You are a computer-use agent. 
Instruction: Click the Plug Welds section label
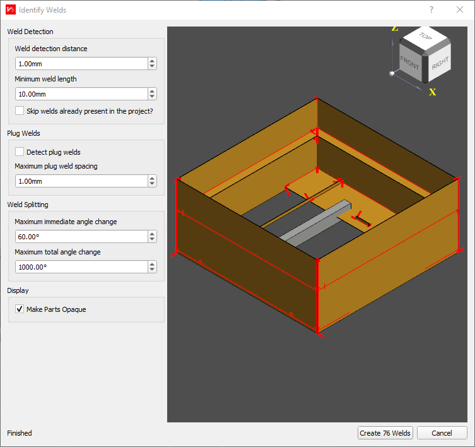pyautogui.click(x=23, y=133)
